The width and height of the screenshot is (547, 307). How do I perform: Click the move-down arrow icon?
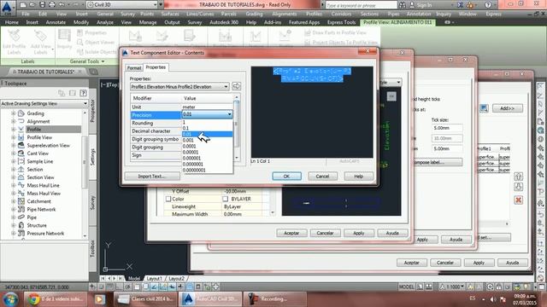(x=519, y=187)
